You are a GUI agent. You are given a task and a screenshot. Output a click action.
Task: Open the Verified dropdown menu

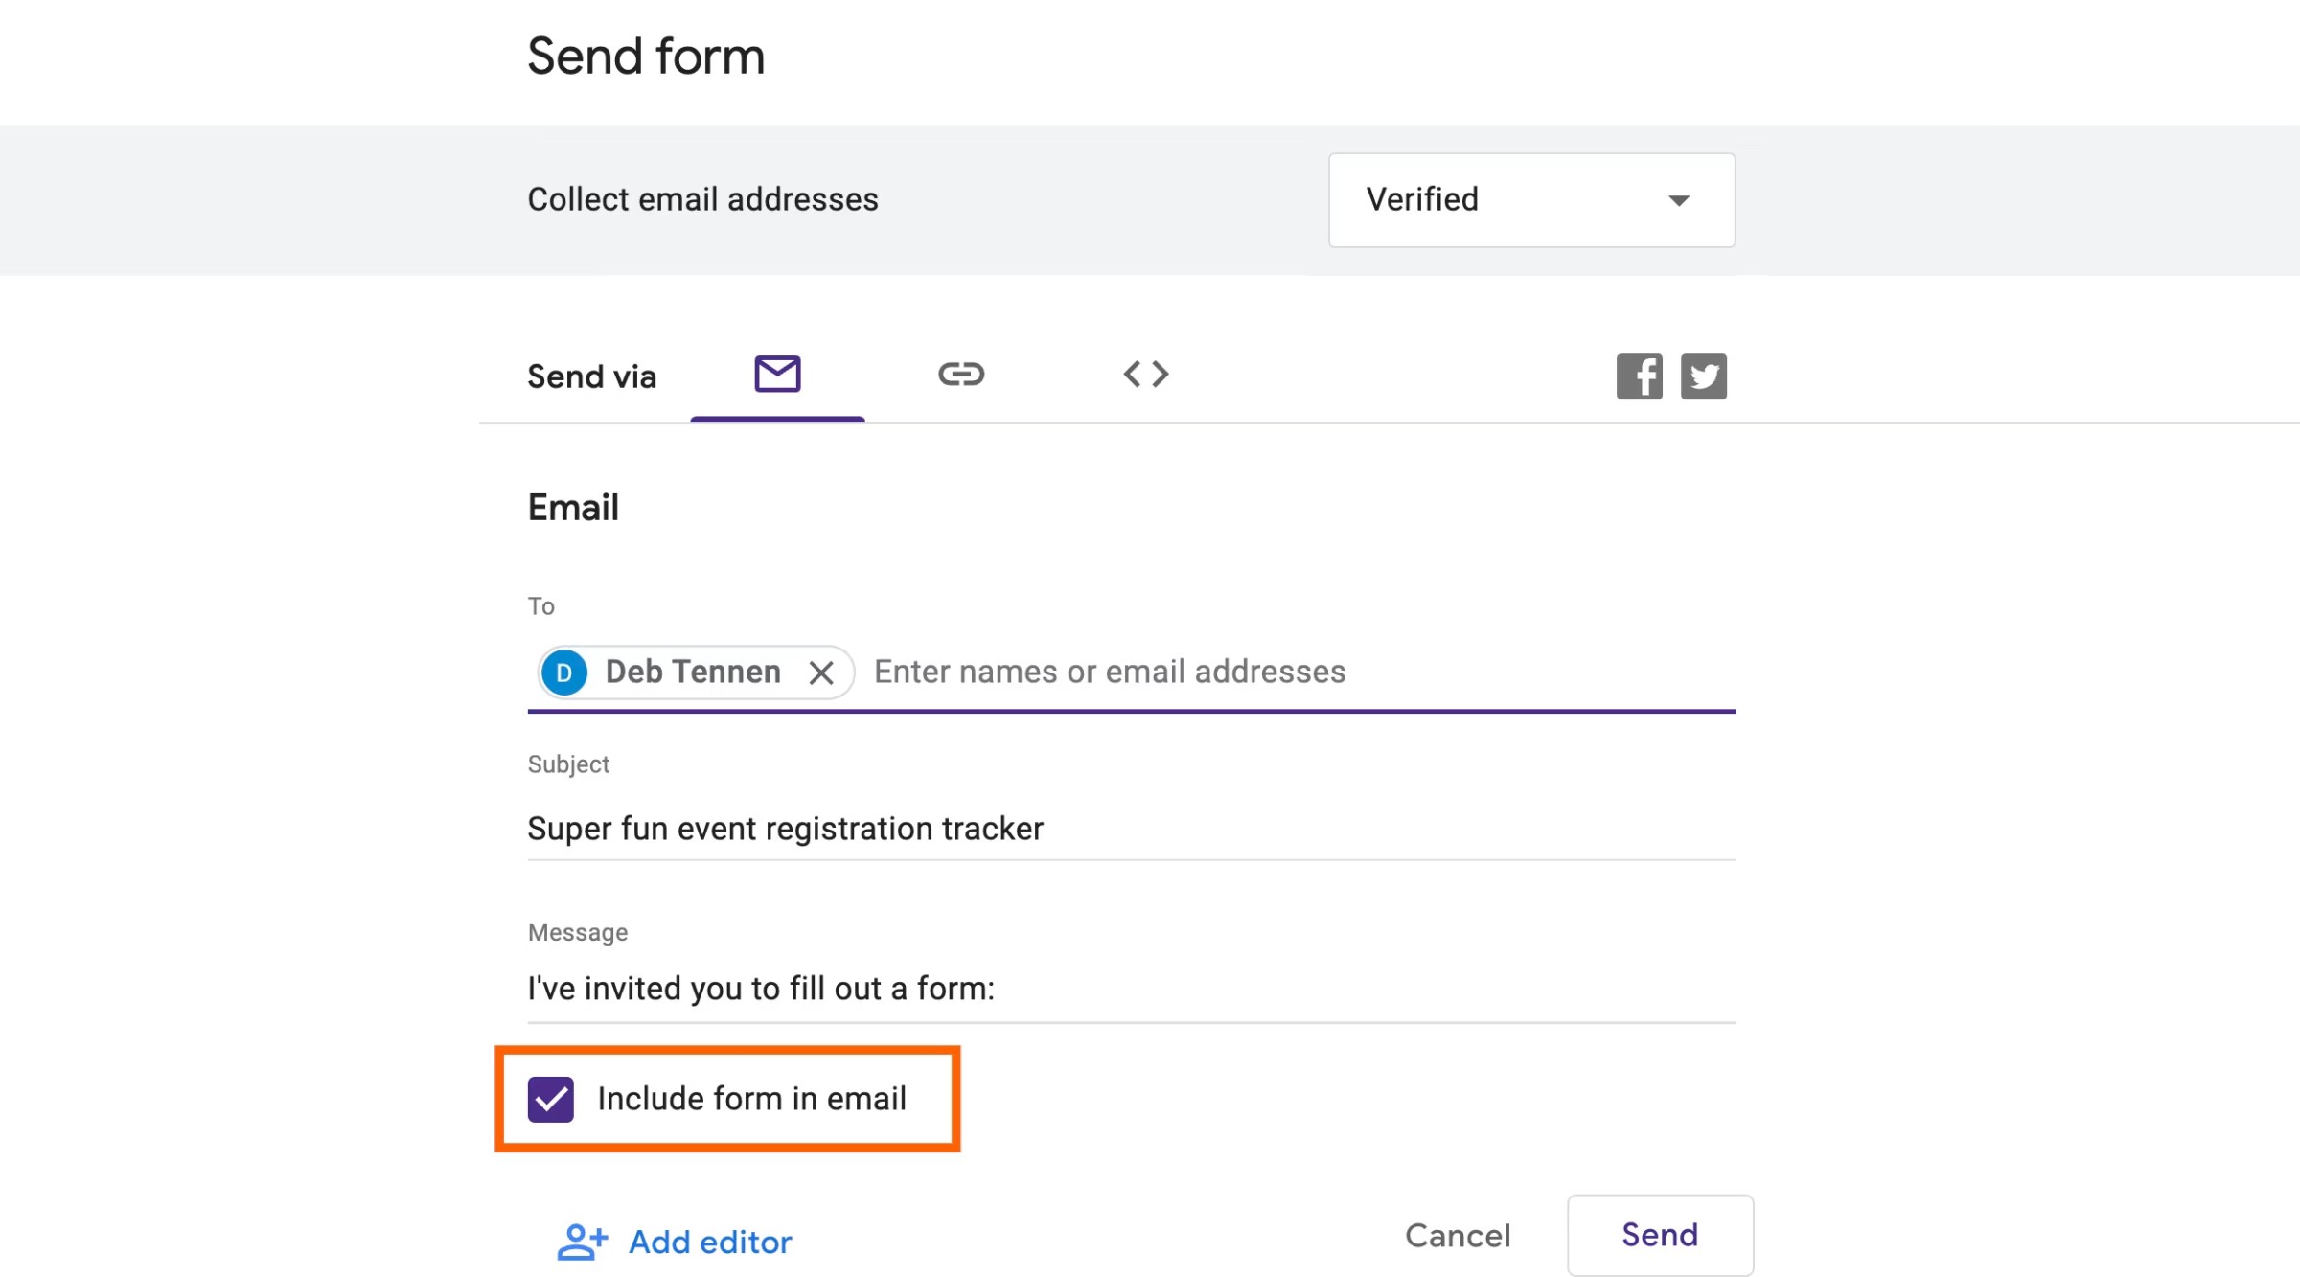(1531, 200)
